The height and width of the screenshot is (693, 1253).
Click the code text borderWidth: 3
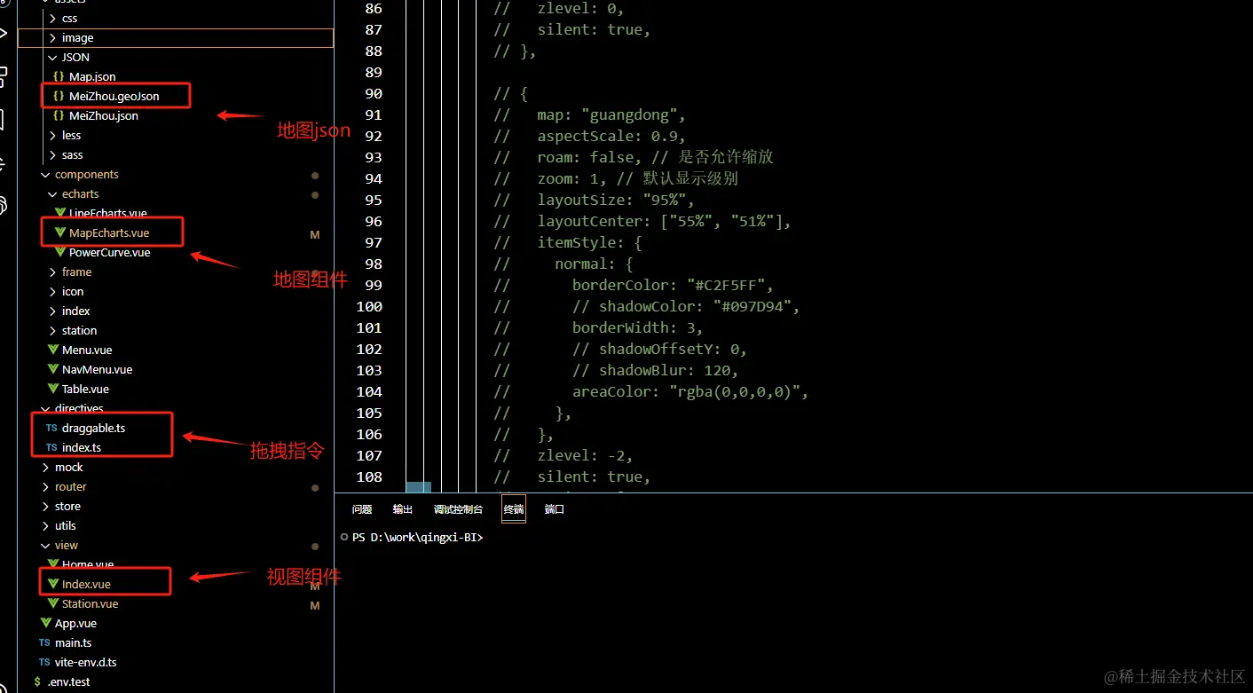pos(638,328)
